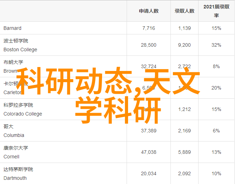Select the Cornell label

tap(11, 157)
